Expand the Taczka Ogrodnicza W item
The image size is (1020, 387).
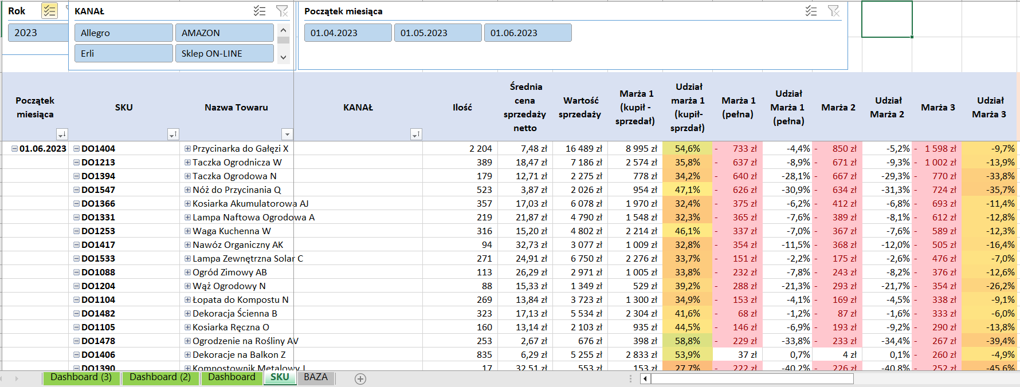point(187,163)
